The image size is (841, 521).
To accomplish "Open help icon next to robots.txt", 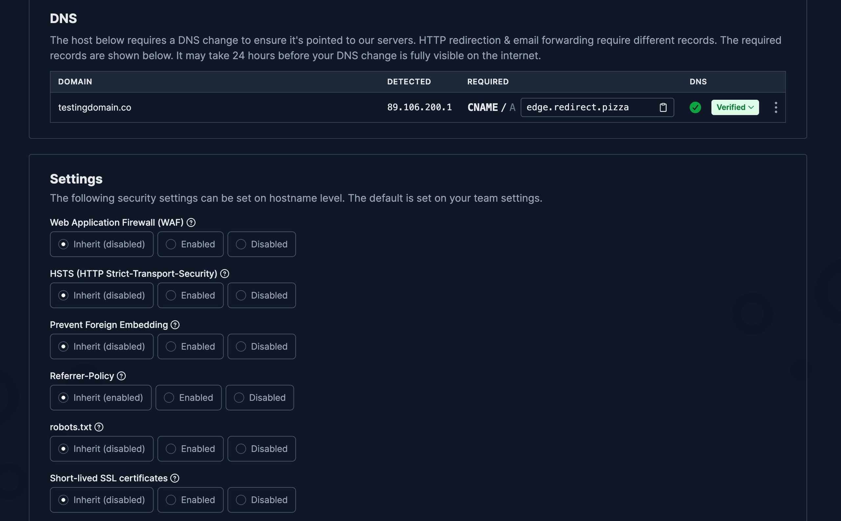I will pos(99,427).
